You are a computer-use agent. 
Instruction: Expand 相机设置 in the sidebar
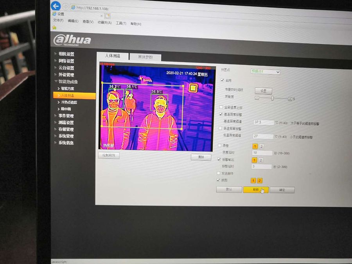pos(66,54)
